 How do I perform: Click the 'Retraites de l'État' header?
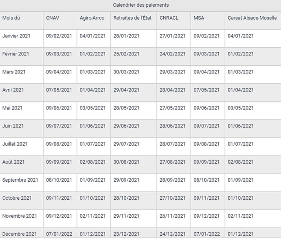(x=132, y=18)
